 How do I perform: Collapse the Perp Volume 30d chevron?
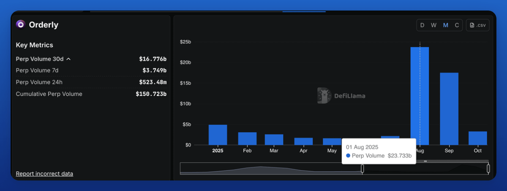point(68,59)
